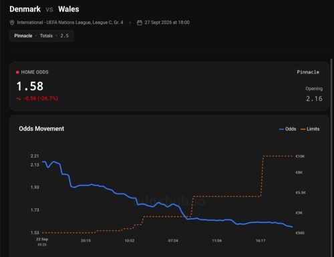334x257 pixels.
Task: Click the €5.5K limits axis label
Action: (x=301, y=193)
